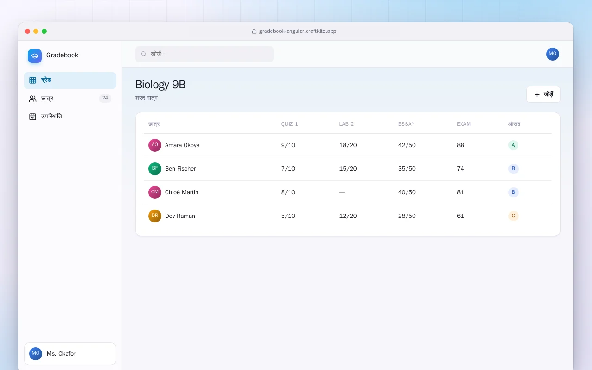The image size is (592, 370).
Task: Click the जोड़ें add button
Action: point(543,94)
